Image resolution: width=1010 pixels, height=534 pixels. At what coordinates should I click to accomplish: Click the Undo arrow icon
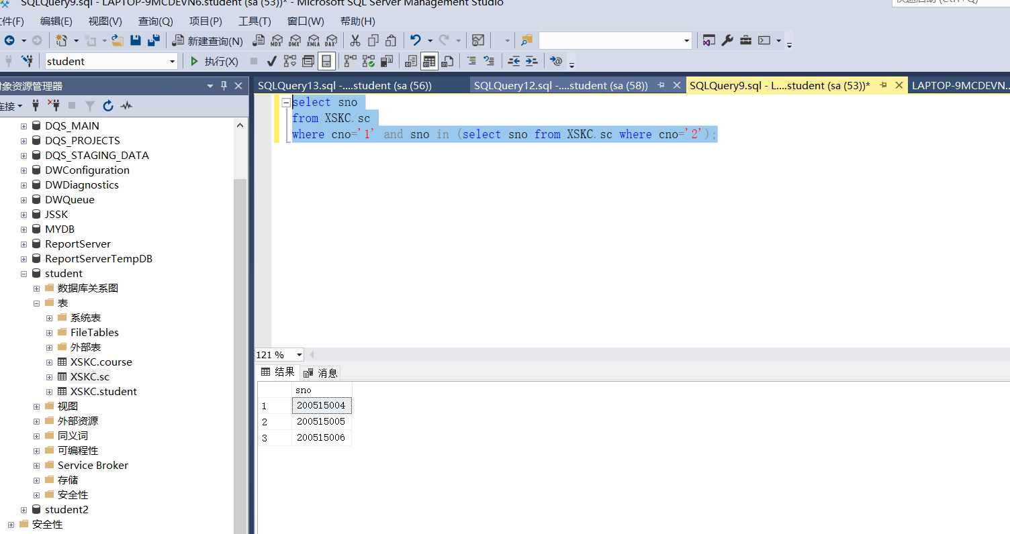[416, 40]
